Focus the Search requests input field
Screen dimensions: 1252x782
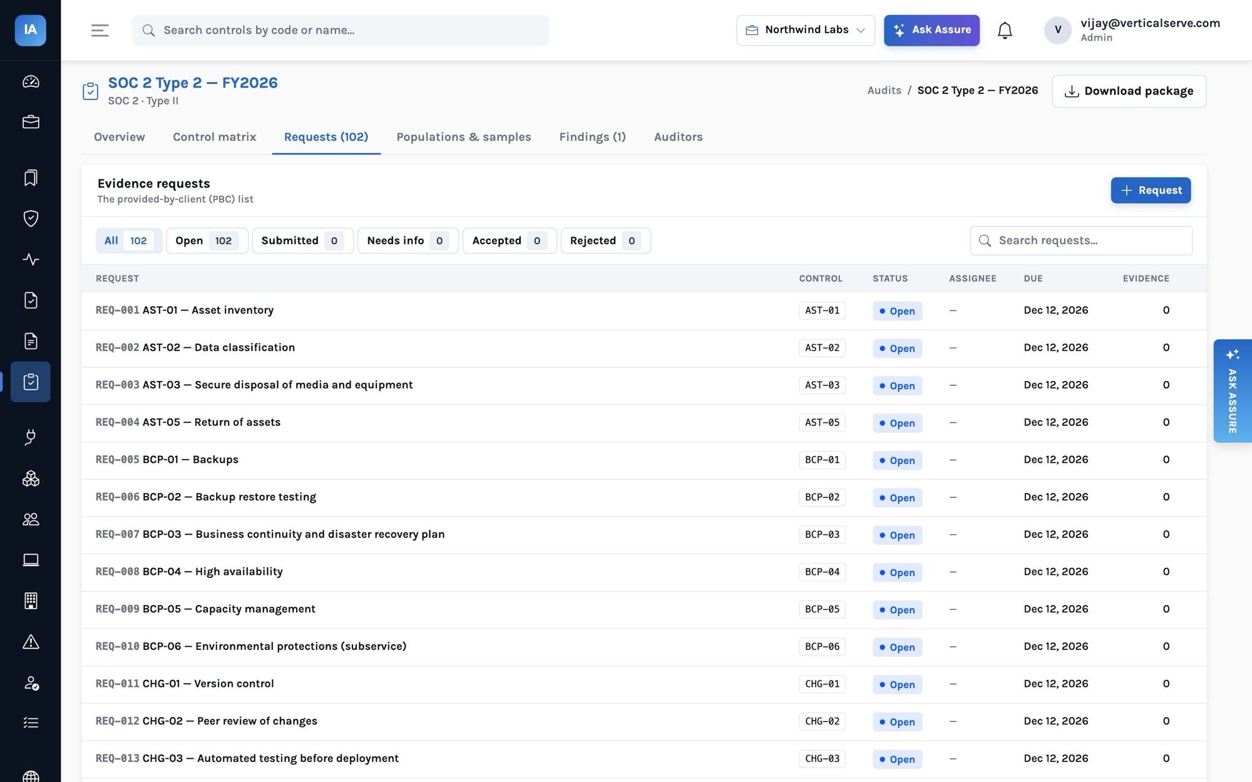coord(1081,241)
